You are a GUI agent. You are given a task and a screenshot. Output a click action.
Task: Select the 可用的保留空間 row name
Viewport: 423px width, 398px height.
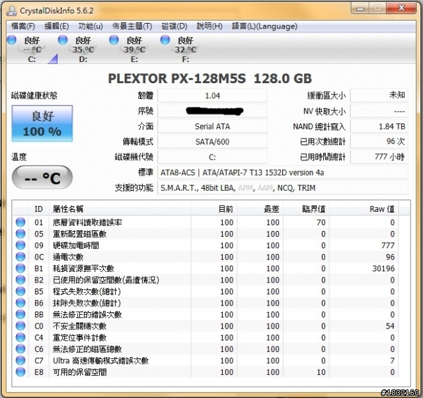click(79, 372)
